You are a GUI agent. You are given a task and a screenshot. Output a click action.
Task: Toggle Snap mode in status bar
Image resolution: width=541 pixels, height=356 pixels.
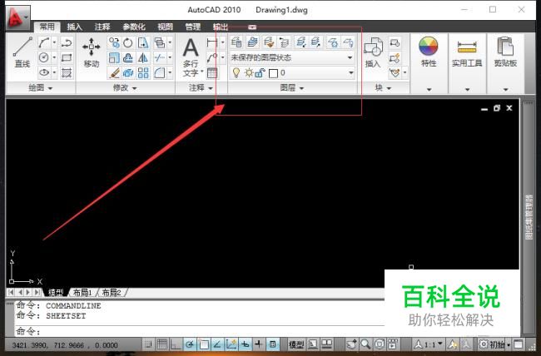(148, 344)
